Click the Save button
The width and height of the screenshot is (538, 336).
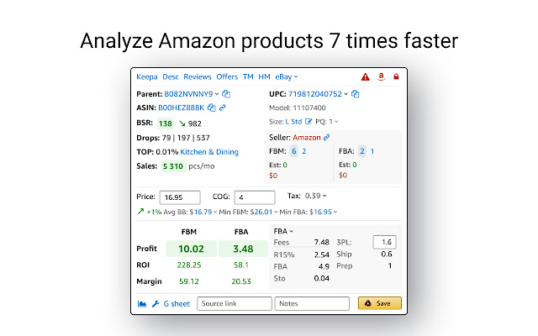(x=379, y=303)
